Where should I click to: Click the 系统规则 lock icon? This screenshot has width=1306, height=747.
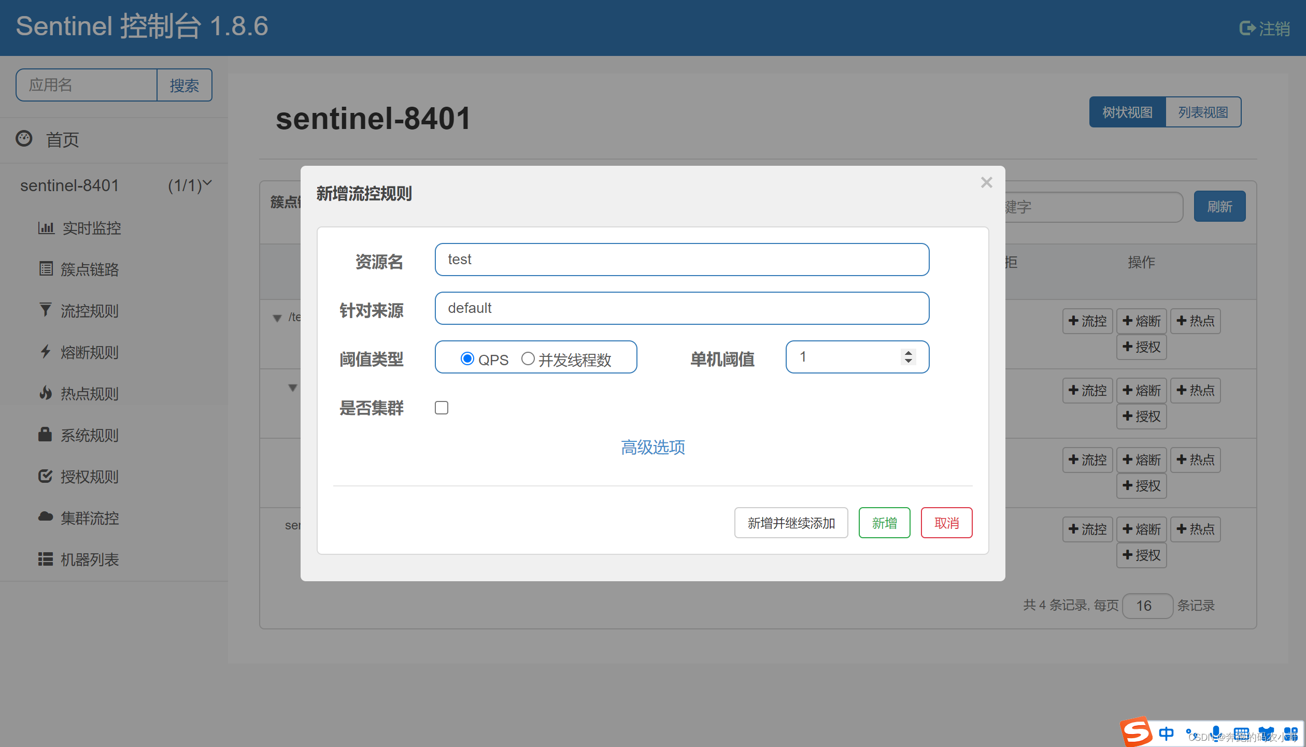(45, 434)
